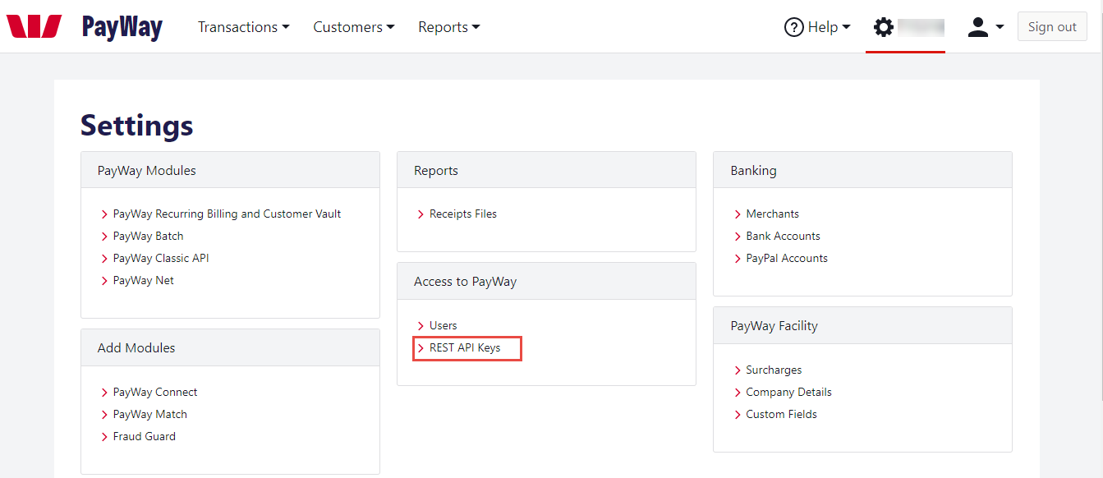Open PayWay Recurring Billing and Customer Vault
The image size is (1103, 478).
pos(227,214)
